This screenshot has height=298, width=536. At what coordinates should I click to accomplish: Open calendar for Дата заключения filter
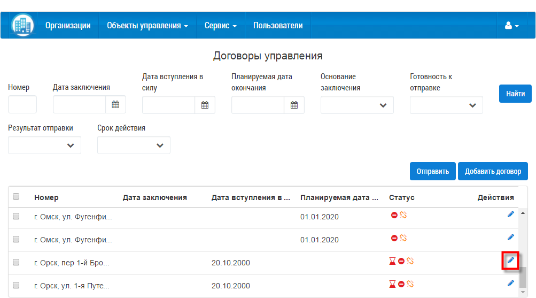[x=115, y=105]
